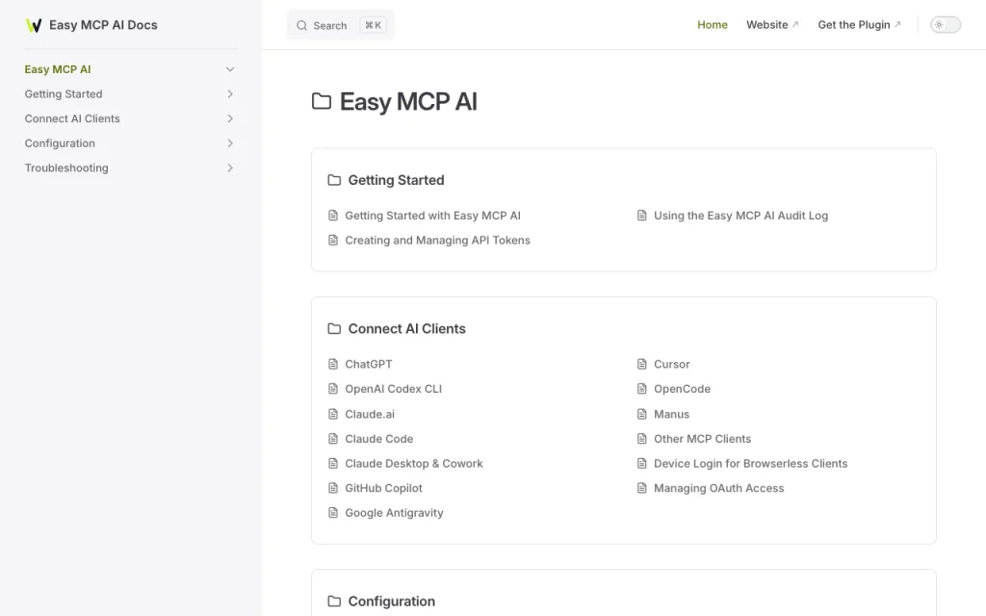The image size is (986, 616).
Task: Click the external-link arrow next to Get the Plugin
Action: [898, 24]
